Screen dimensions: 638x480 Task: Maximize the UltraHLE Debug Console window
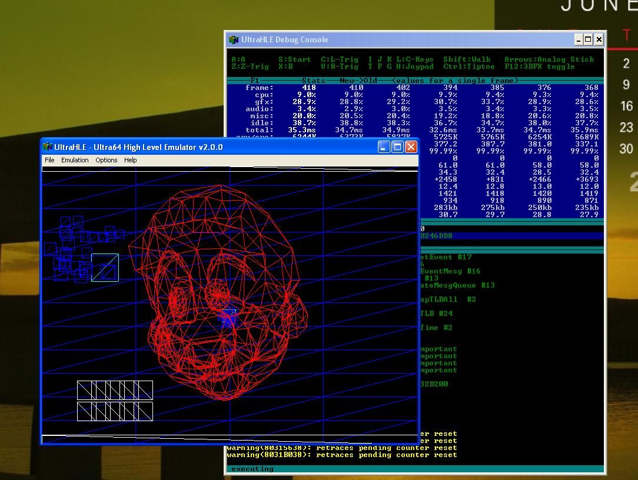[x=588, y=39]
